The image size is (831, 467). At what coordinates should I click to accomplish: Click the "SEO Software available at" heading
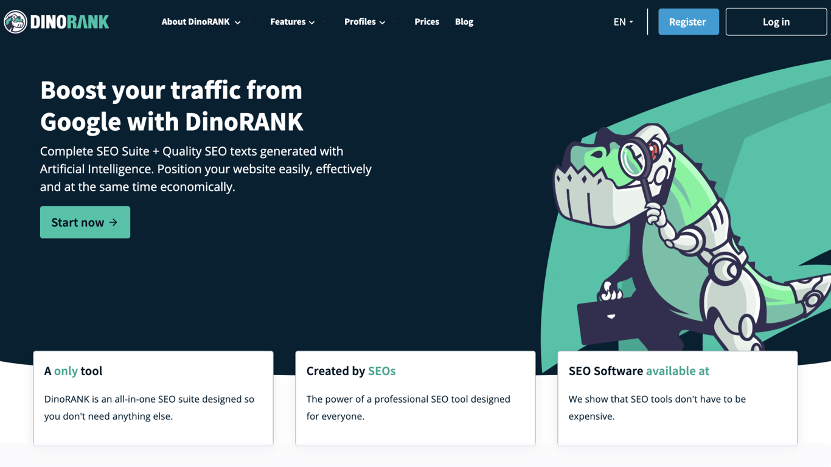[639, 371]
